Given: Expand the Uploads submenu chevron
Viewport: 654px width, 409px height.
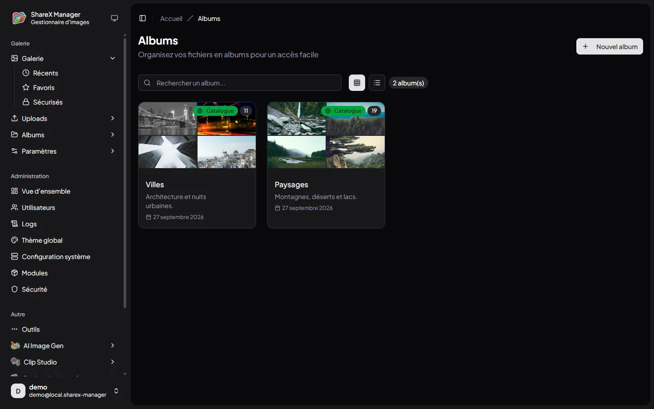Looking at the screenshot, I should pyautogui.click(x=113, y=119).
